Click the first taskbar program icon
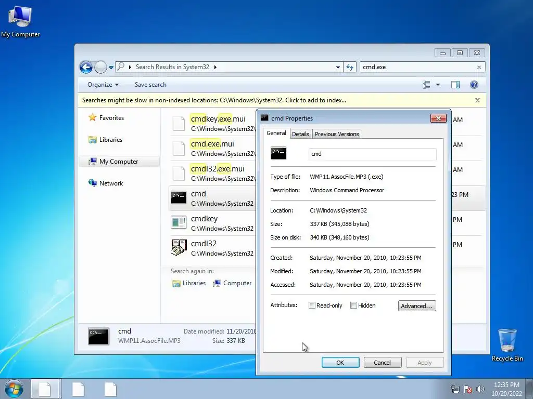 (x=45, y=389)
